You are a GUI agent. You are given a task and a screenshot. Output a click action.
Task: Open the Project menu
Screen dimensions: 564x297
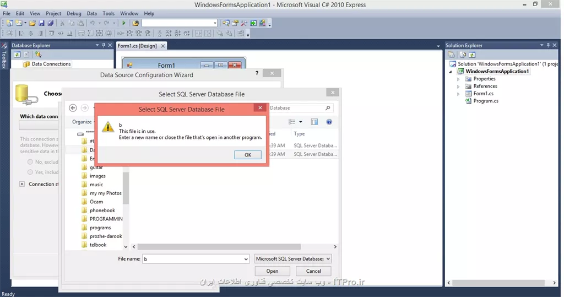(x=53, y=13)
